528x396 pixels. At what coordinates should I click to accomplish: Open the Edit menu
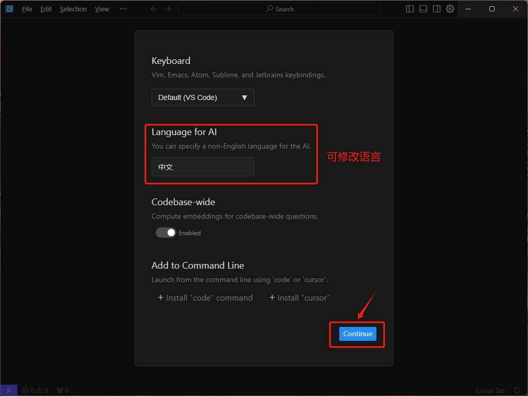coord(46,9)
